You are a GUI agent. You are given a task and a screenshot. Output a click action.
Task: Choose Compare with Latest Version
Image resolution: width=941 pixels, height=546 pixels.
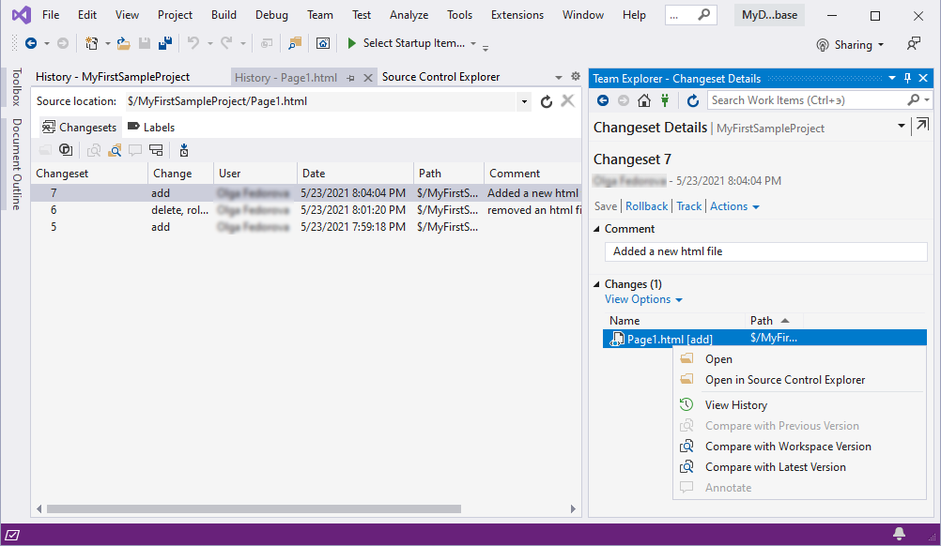[x=775, y=467]
